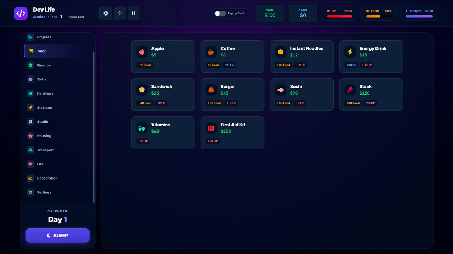Click the Coffee cup icon
This screenshot has width=453, height=254.
(211, 52)
